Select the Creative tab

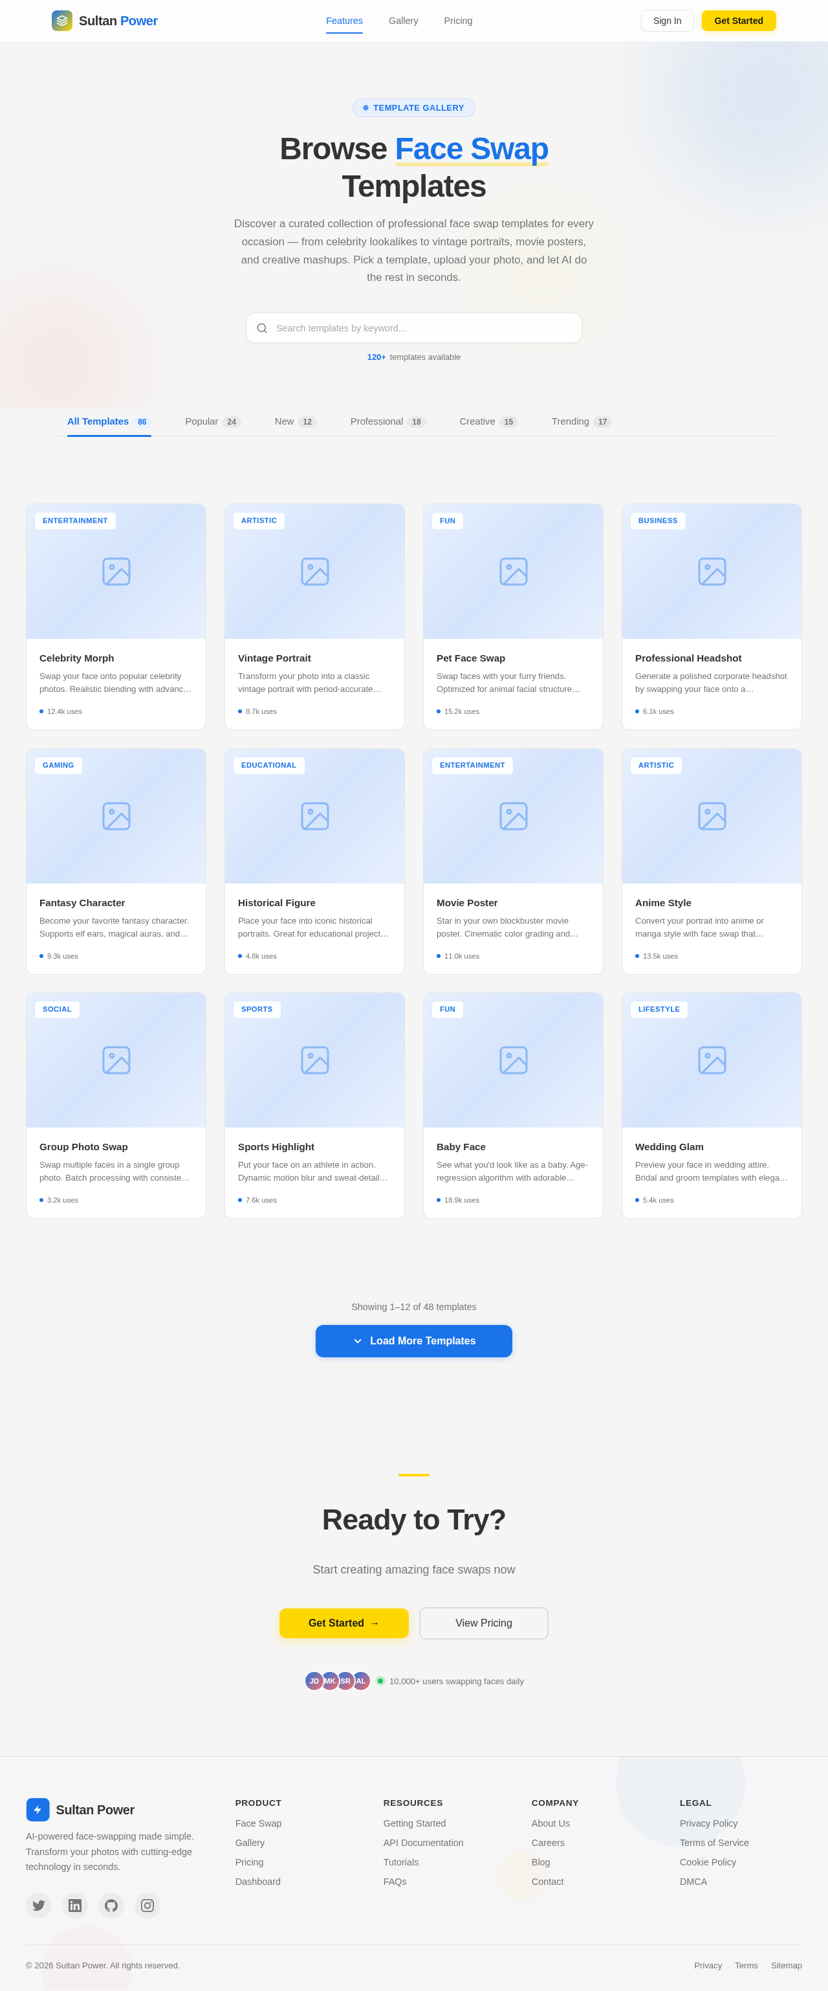coord(489,421)
